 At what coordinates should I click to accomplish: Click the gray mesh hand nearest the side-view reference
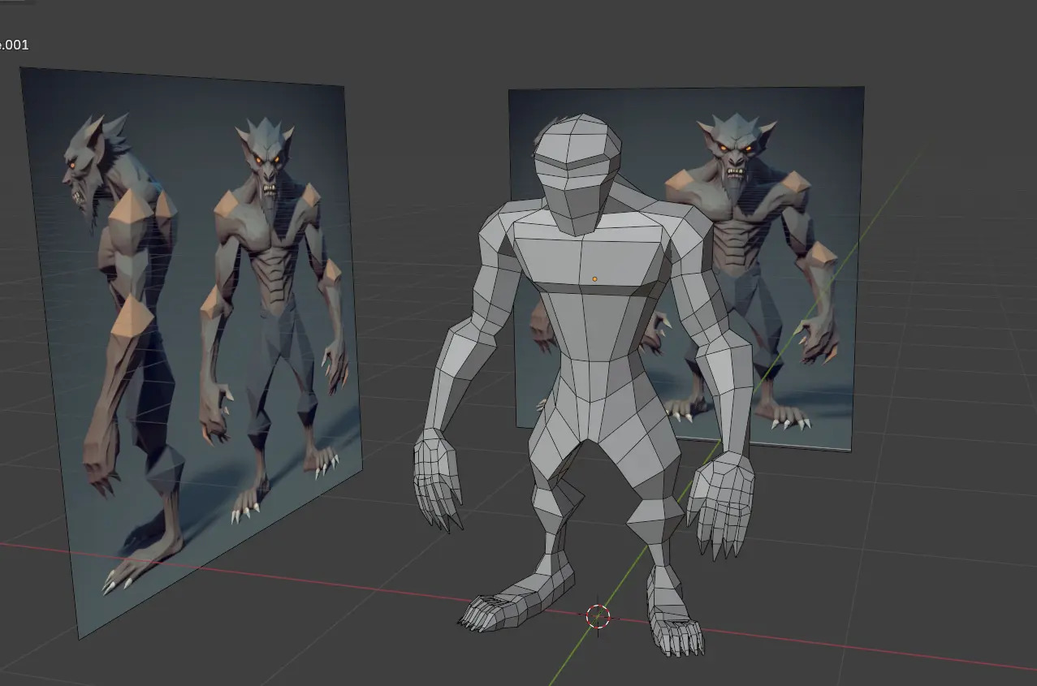437,479
